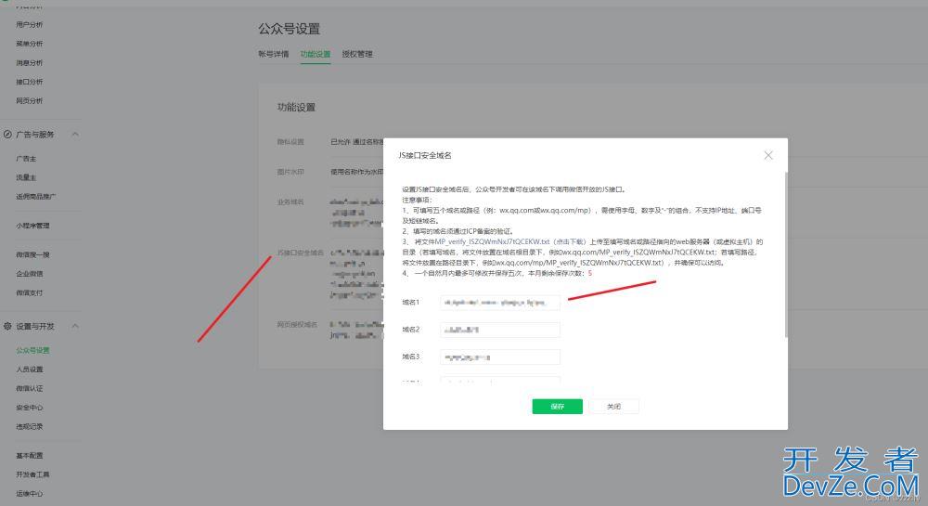Screen dimensions: 928x506
Task: Go to 微信支付 in the sidebar
Action: point(29,293)
